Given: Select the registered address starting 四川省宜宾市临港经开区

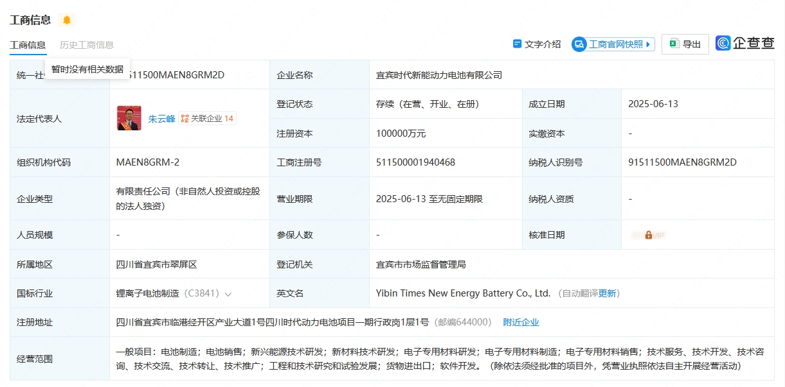Looking at the screenshot, I should (273, 322).
